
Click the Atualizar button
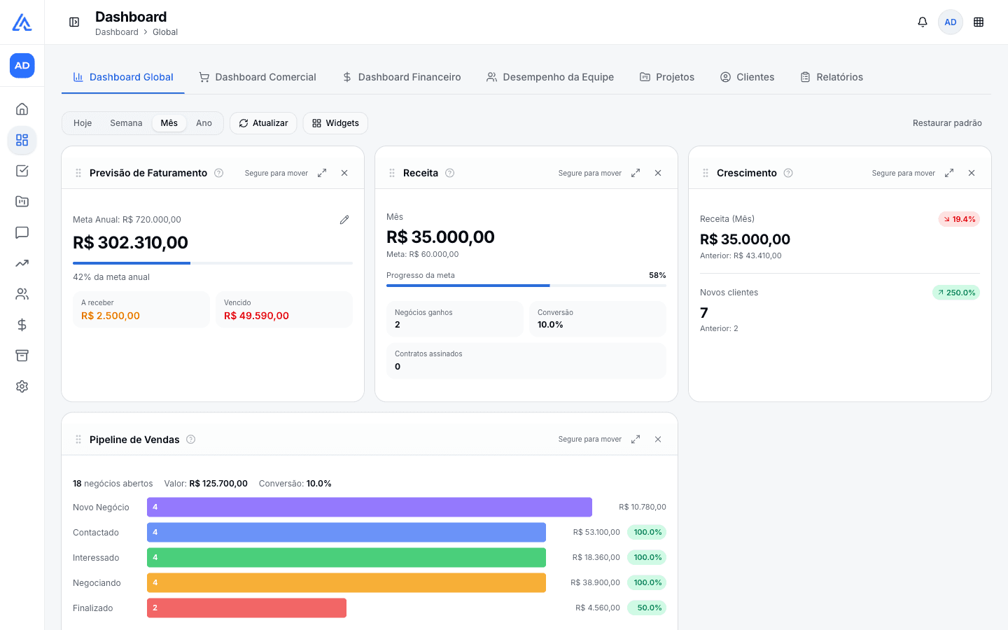263,123
